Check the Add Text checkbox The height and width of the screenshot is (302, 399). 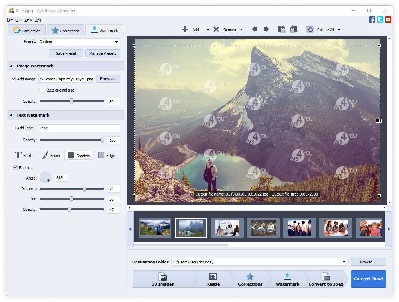click(x=14, y=128)
